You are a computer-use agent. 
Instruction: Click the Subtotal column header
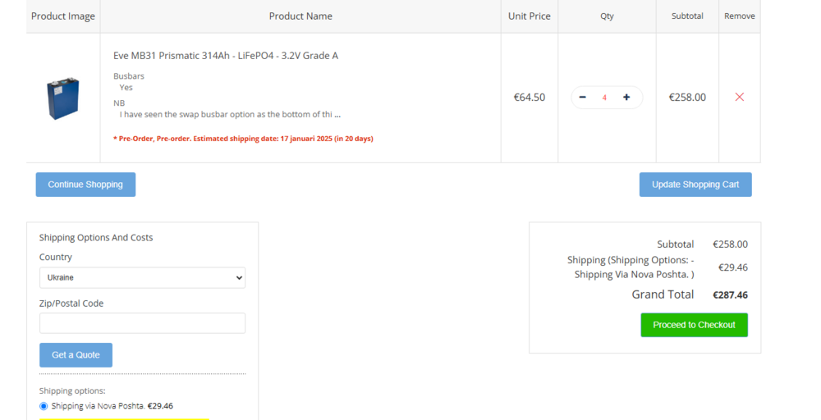pyautogui.click(x=687, y=16)
